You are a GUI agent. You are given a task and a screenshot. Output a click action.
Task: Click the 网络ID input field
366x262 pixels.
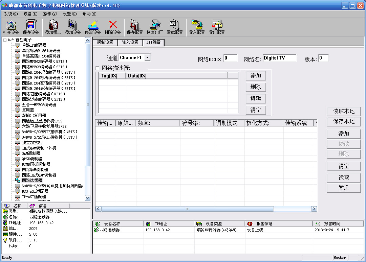(x=230, y=58)
